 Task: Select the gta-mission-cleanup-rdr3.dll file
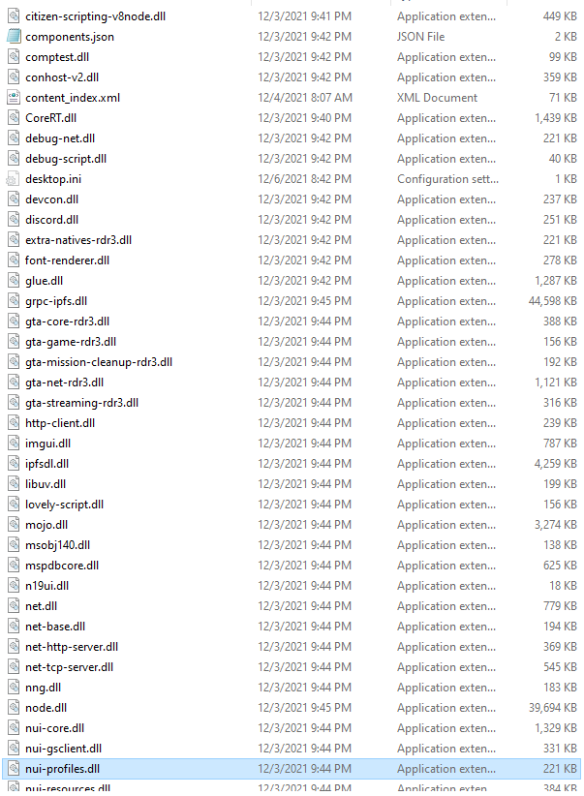coord(99,362)
